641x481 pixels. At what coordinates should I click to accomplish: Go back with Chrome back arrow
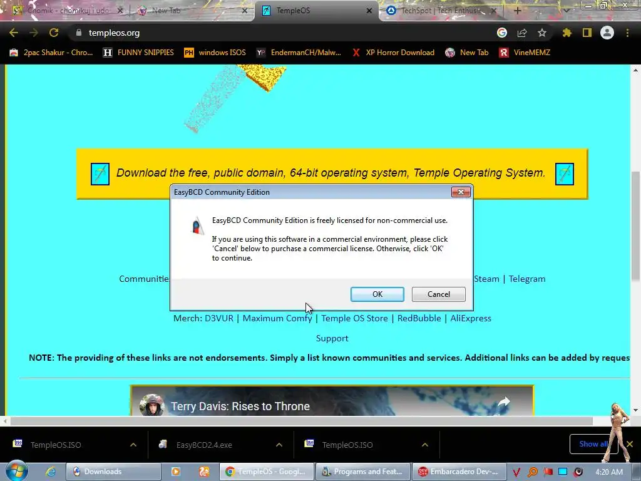pyautogui.click(x=14, y=33)
